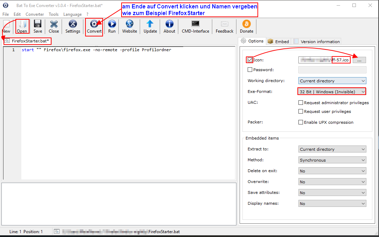Click the empty output pane below editor
The image size is (379, 237).
tap(119, 204)
